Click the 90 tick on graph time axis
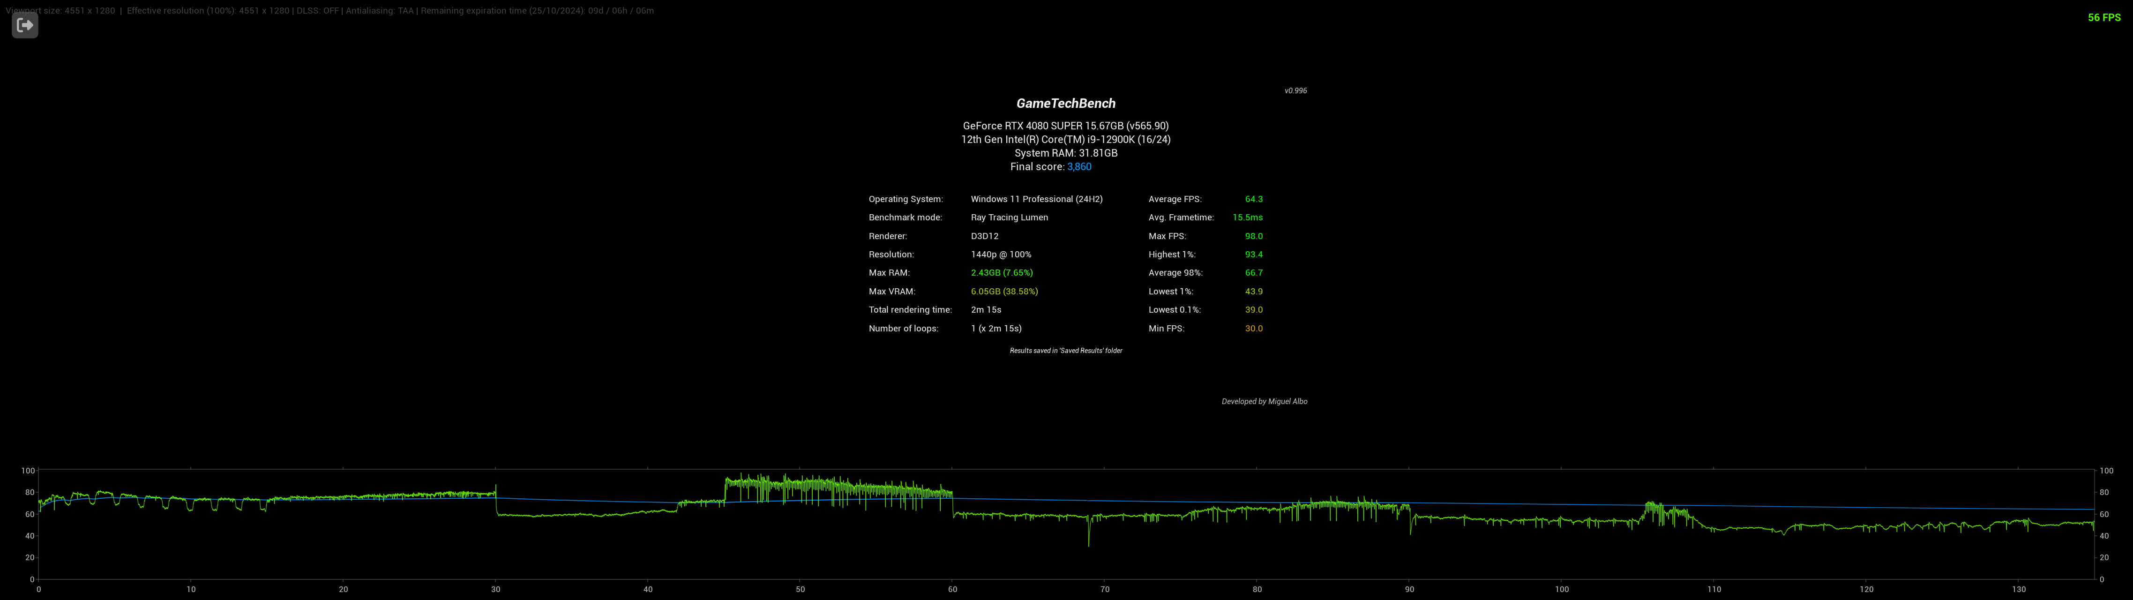This screenshot has height=600, width=2133. coord(1409,590)
